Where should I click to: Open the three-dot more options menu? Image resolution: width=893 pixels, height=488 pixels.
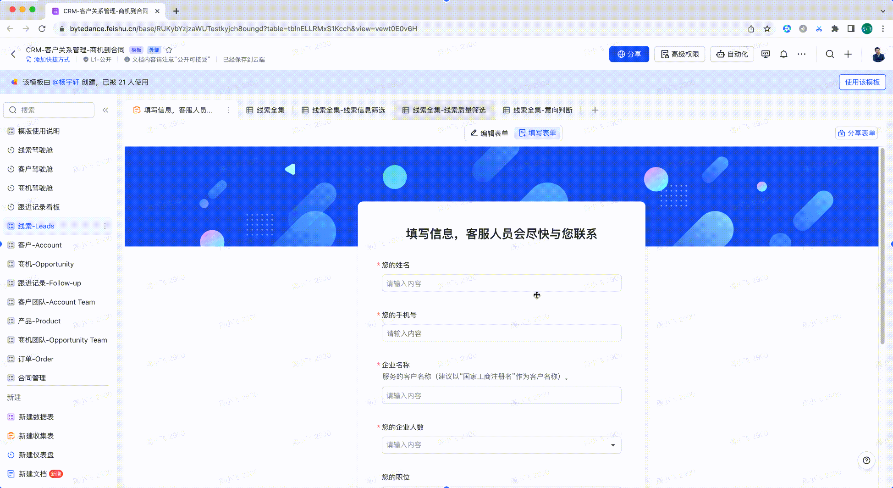801,54
